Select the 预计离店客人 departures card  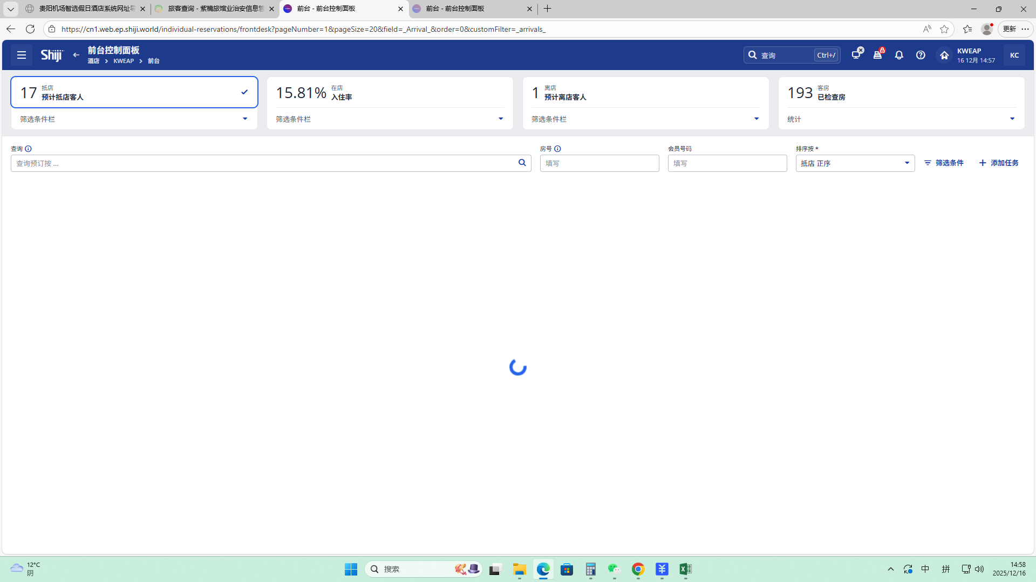click(x=645, y=93)
